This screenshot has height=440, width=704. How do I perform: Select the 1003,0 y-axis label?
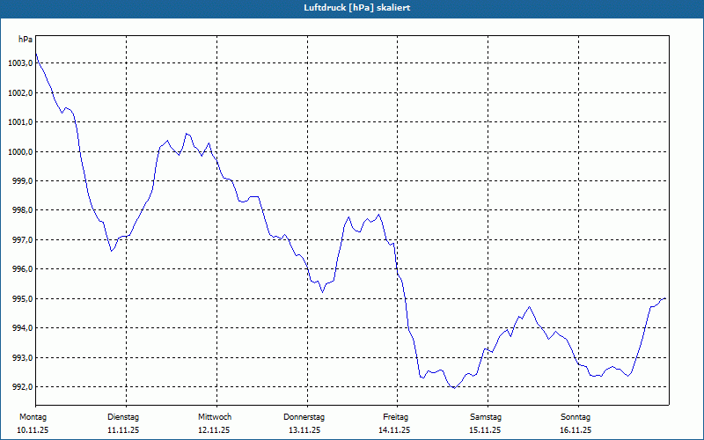point(20,63)
